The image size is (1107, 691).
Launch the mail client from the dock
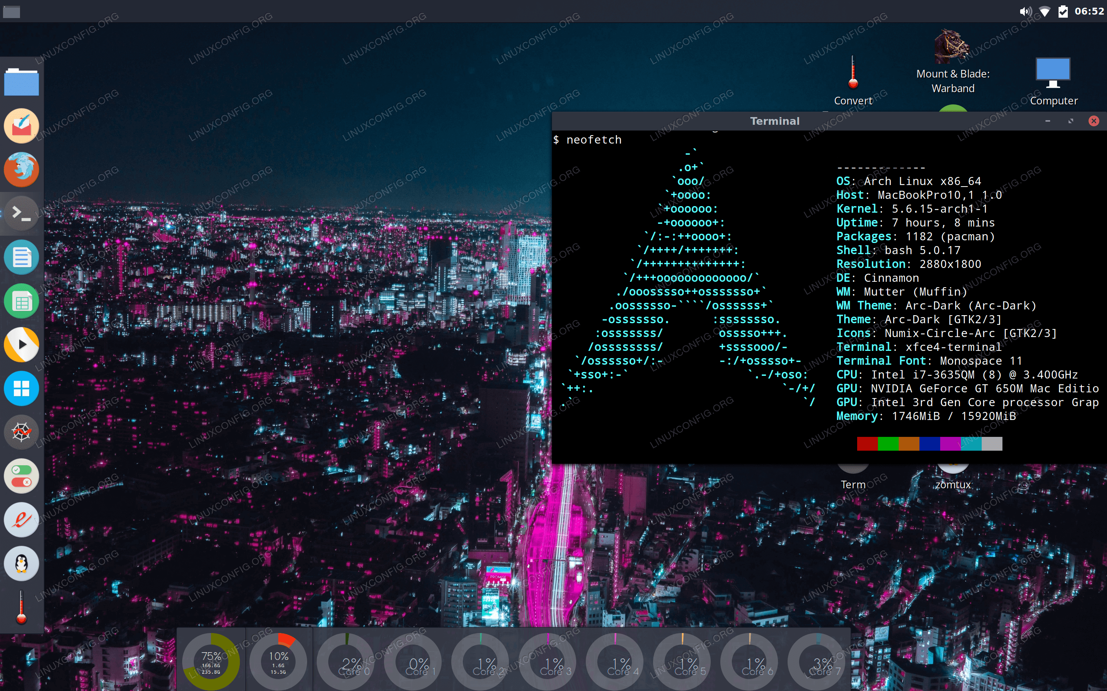point(21,126)
